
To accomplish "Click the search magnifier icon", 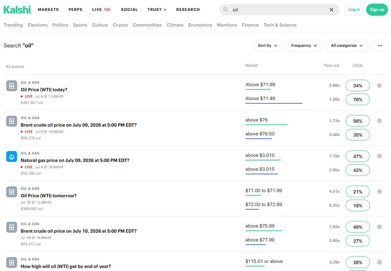I will (225, 10).
